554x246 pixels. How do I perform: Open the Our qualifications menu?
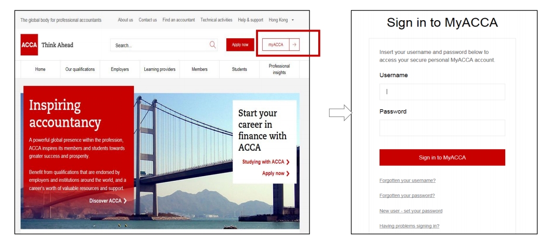click(80, 69)
